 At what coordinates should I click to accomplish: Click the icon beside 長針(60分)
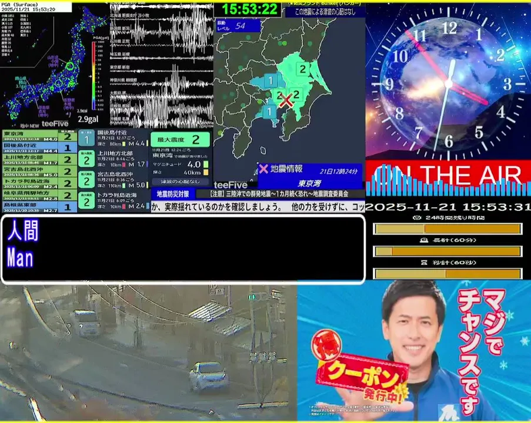pos(424,240)
